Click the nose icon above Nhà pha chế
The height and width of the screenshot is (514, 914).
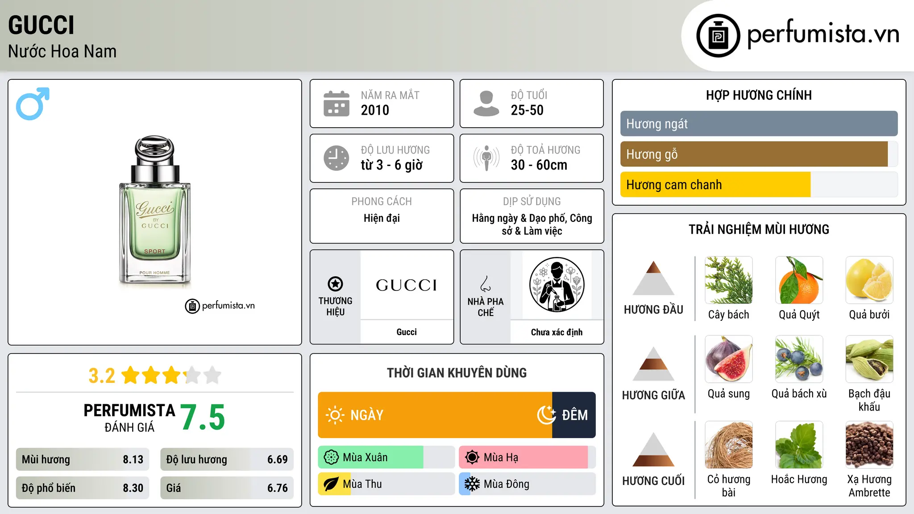pyautogui.click(x=485, y=284)
